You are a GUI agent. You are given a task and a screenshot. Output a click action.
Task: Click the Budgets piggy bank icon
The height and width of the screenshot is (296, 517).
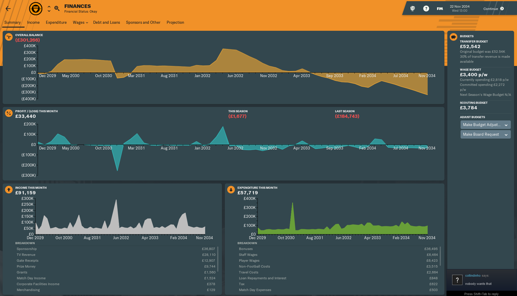pyautogui.click(x=454, y=37)
